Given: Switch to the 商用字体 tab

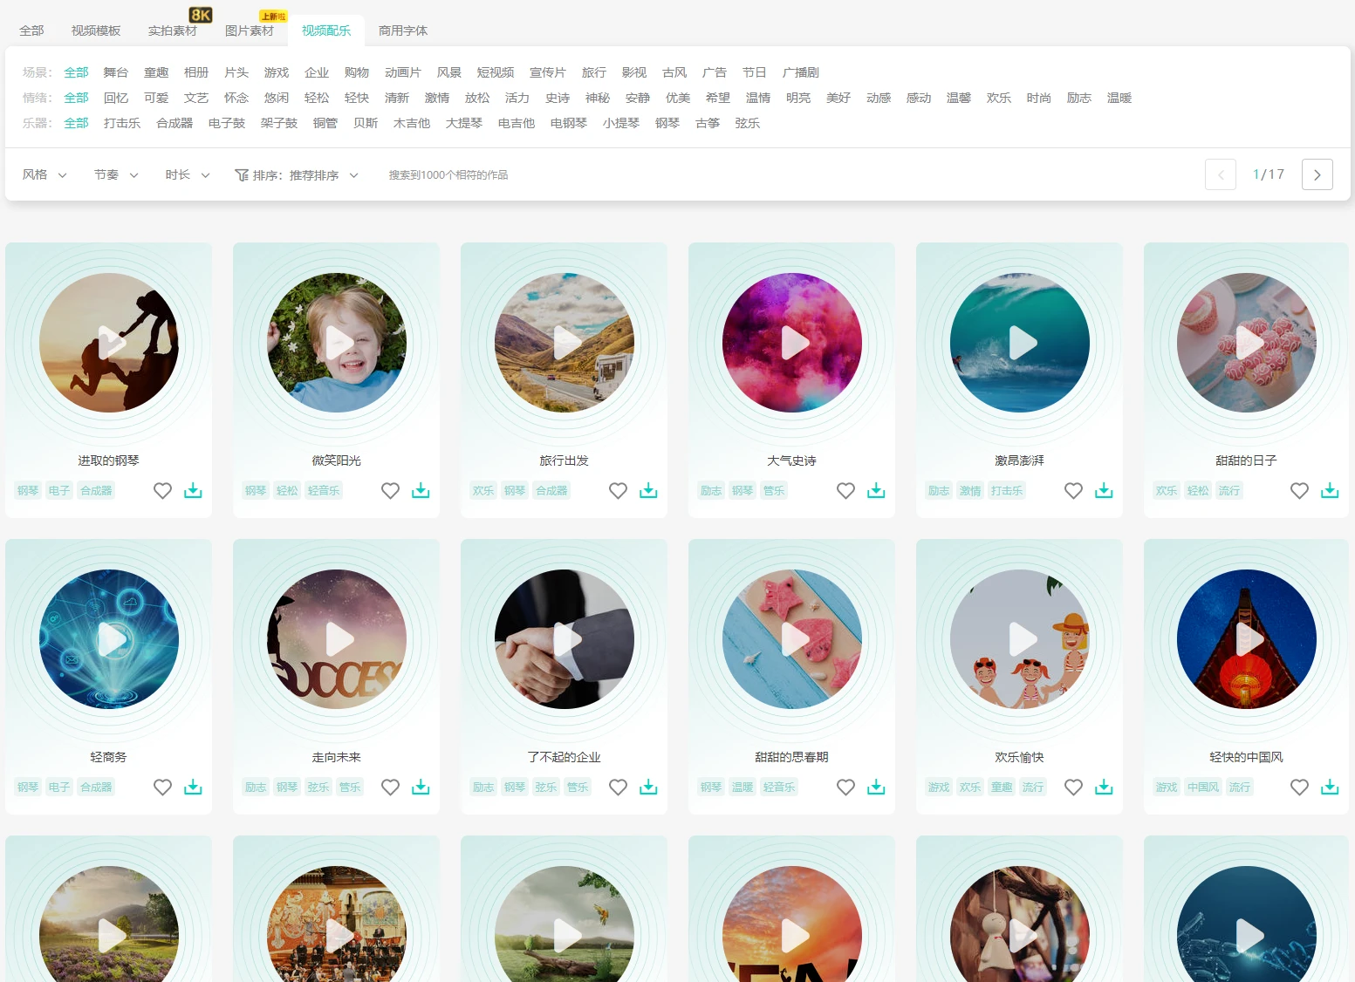Looking at the screenshot, I should pyautogui.click(x=403, y=31).
